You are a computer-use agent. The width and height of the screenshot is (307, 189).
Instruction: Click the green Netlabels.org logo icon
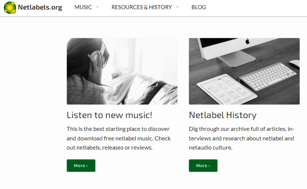(10, 7)
